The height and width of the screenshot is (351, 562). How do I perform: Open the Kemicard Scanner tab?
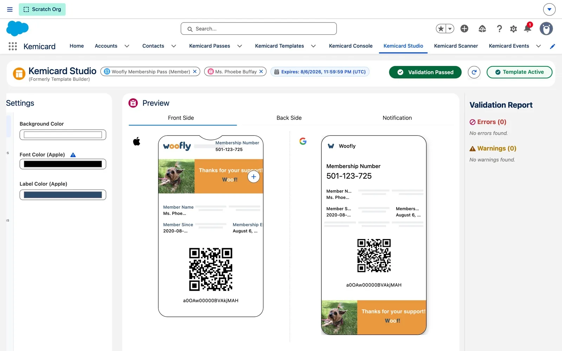pyautogui.click(x=456, y=46)
